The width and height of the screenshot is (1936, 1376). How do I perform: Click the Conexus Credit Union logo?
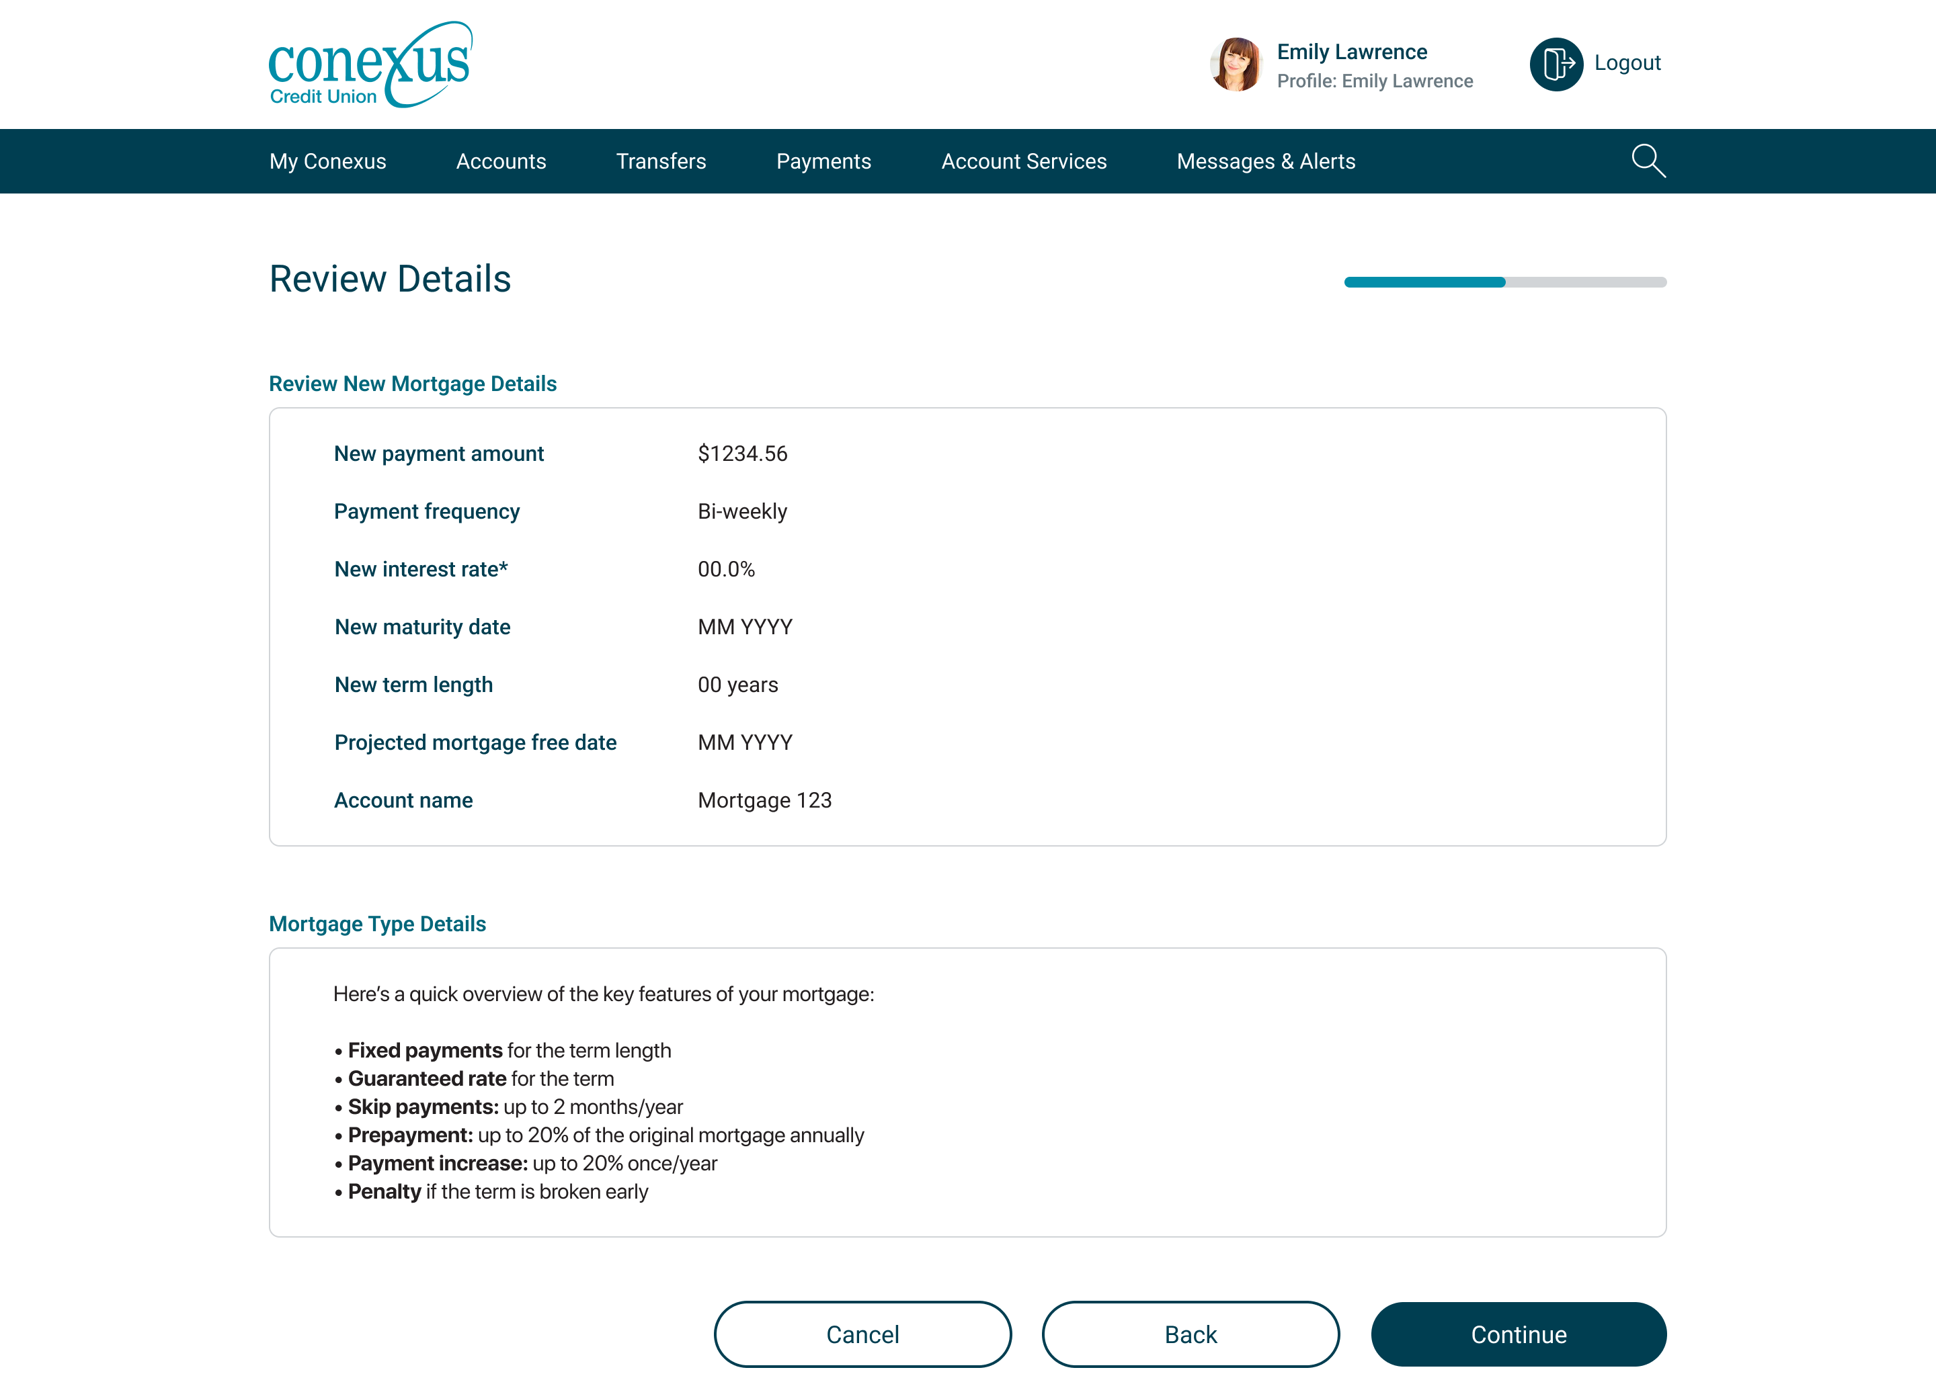(x=370, y=64)
